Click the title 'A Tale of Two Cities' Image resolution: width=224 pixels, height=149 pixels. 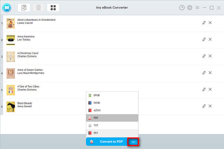tap(28, 86)
